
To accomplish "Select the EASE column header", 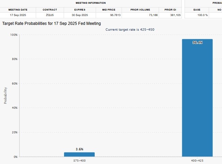I will pos(197,10).
